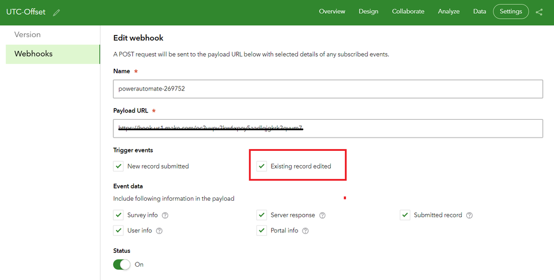Click into the webhook Name field

click(x=328, y=89)
